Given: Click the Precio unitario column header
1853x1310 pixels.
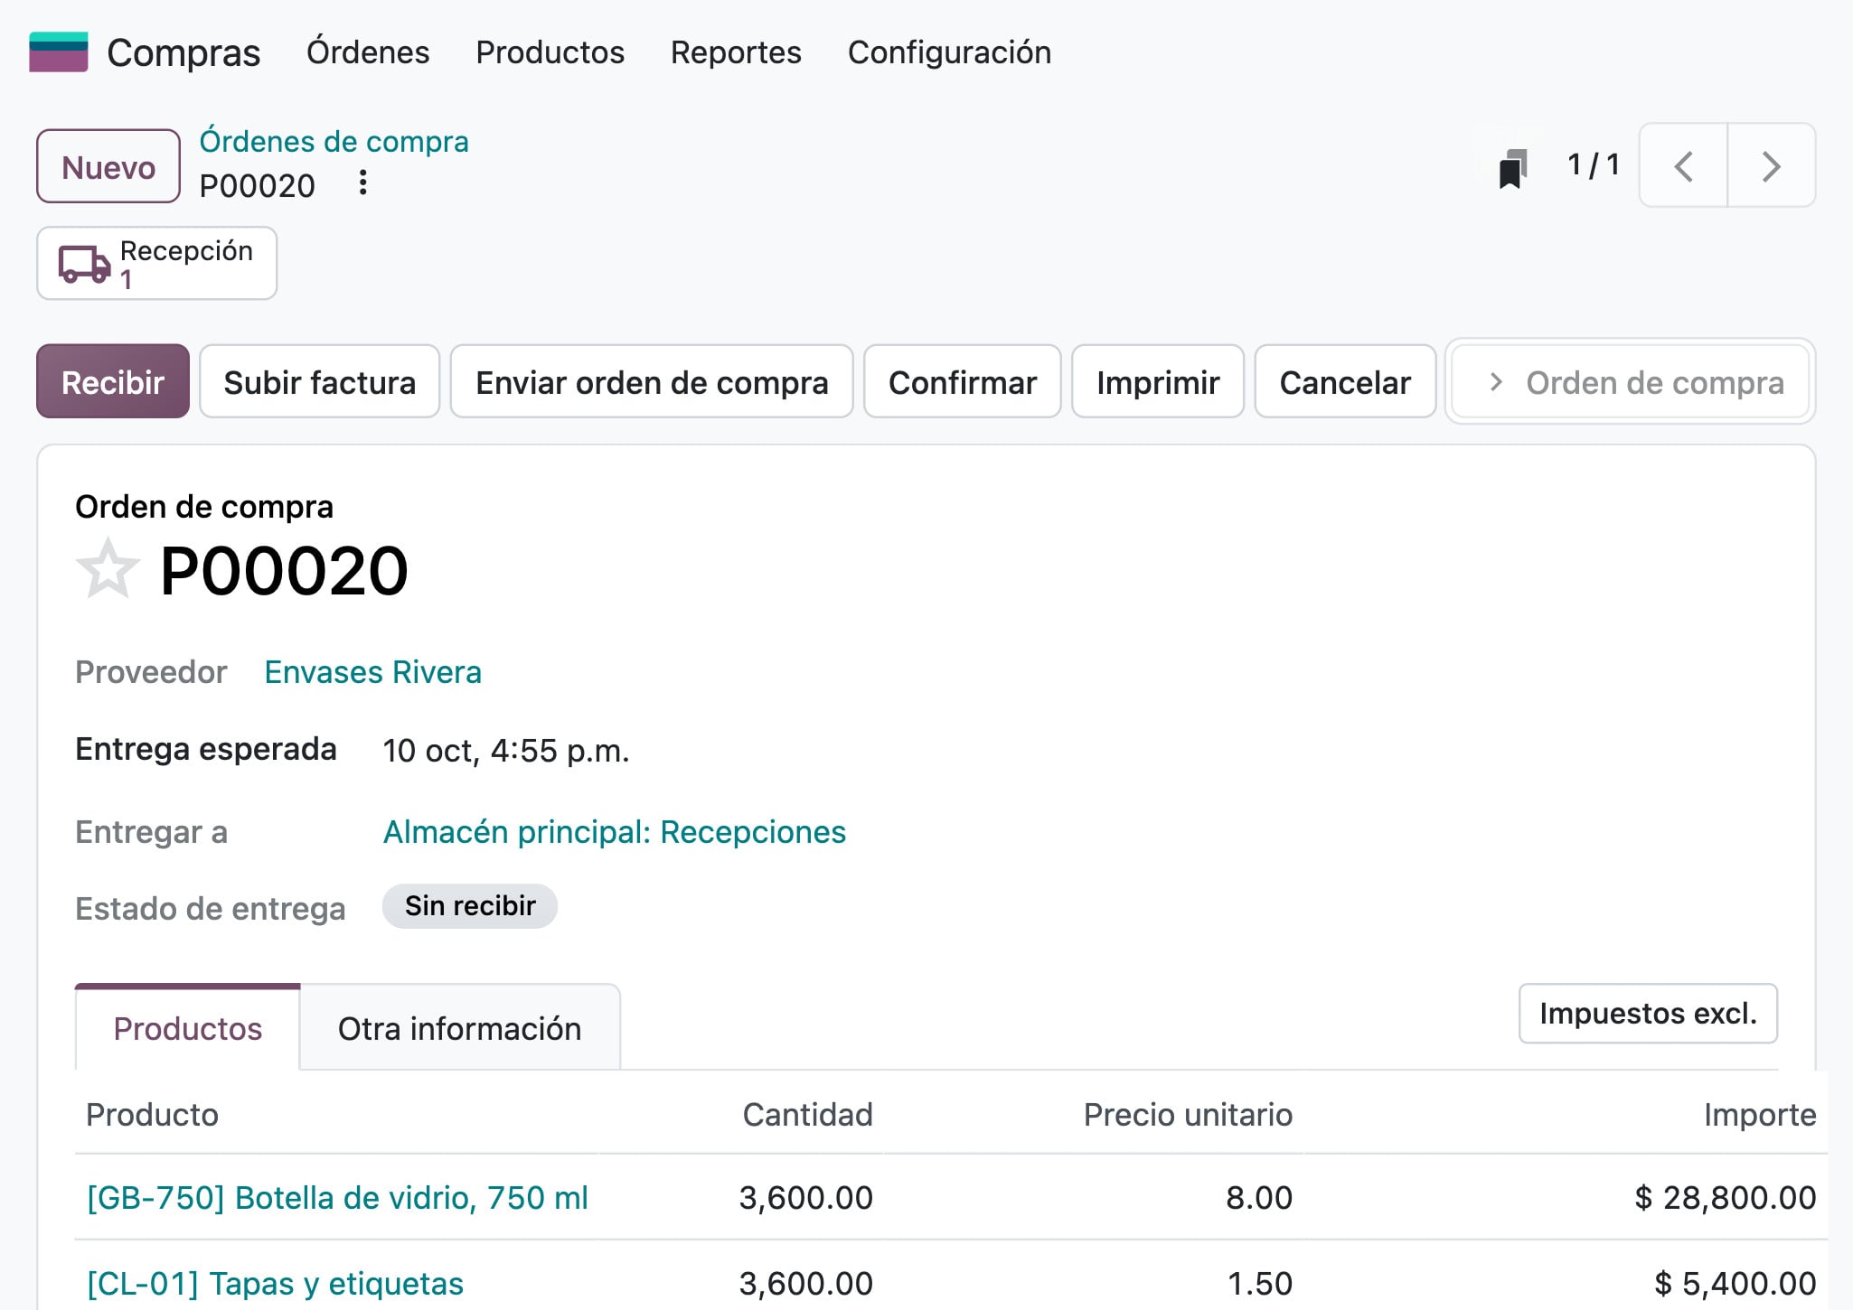Looking at the screenshot, I should pos(1188,1114).
